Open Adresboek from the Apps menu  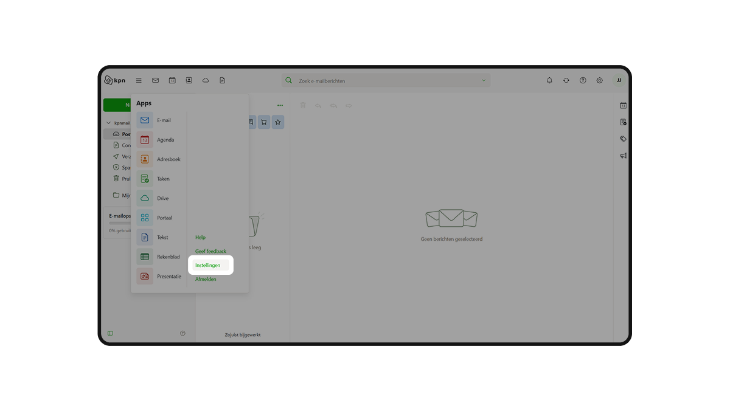click(x=159, y=159)
